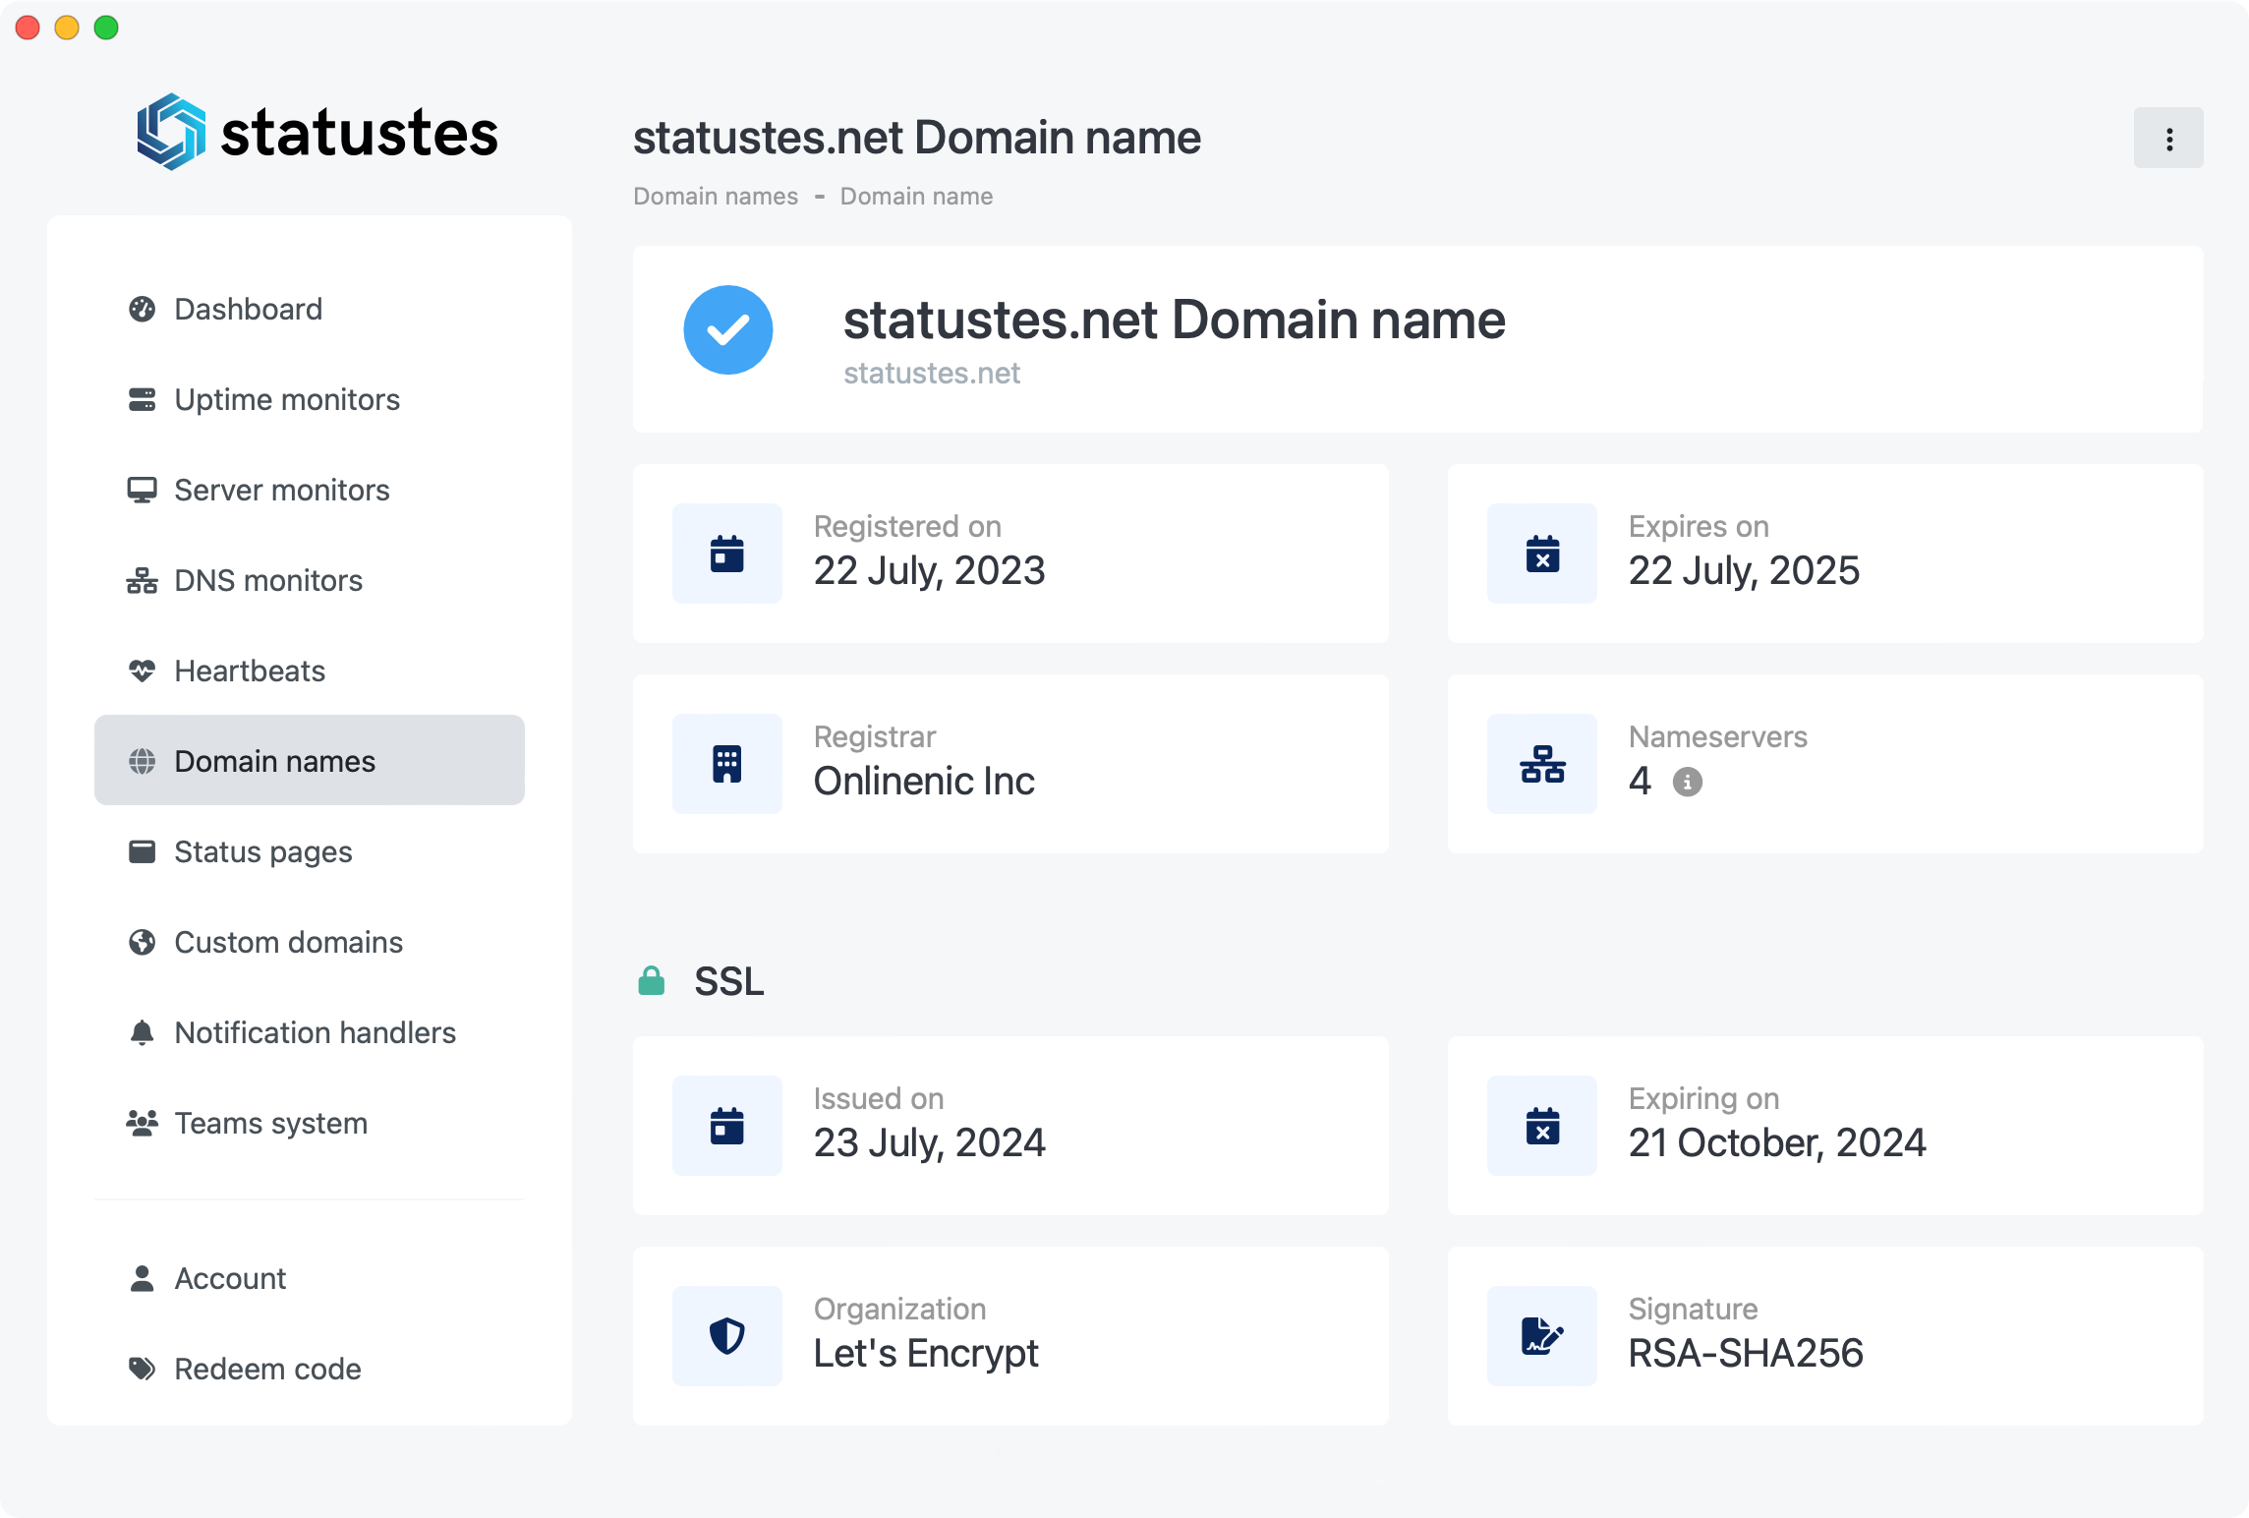The height and width of the screenshot is (1518, 2249).
Task: Click the Heartbeats sidebar icon
Action: 144,671
